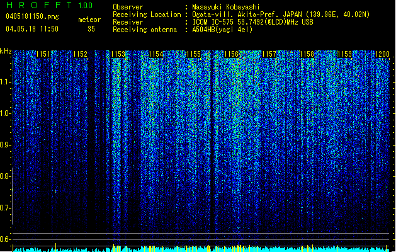Click the 0.6 kHz frequency axis label
Image resolution: width=396 pixels, height=252 pixels.
click(x=5, y=239)
